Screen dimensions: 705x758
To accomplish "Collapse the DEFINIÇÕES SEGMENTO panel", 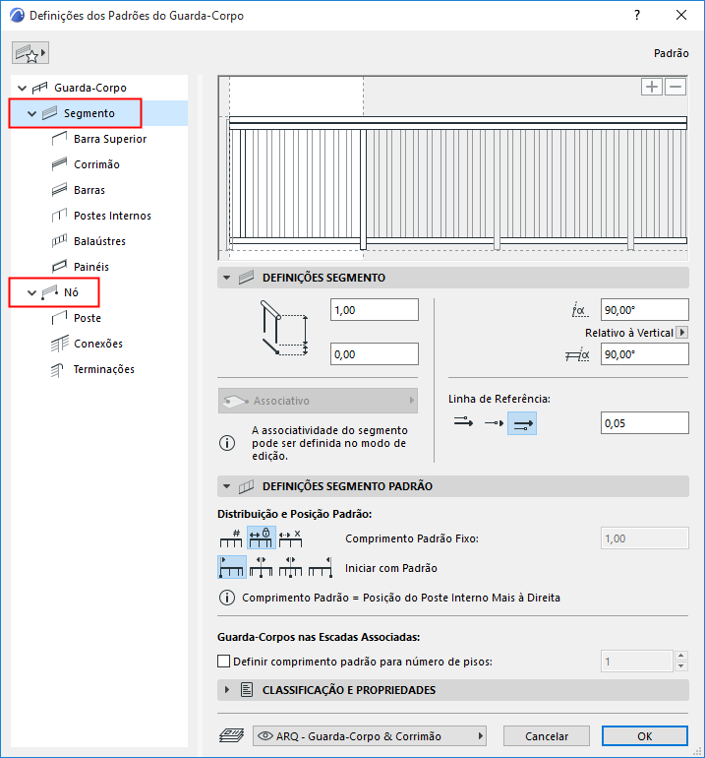I will coord(226,278).
